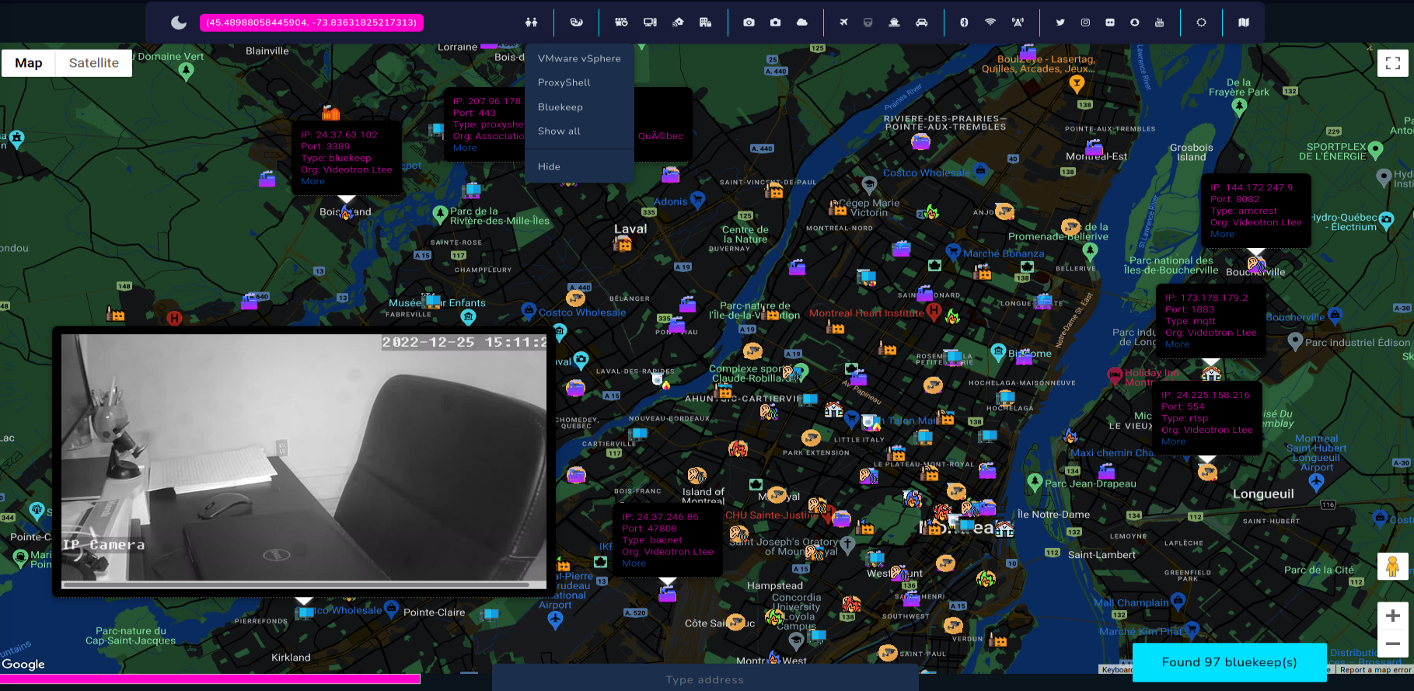Click the building with lock icon
Screen dimensions: 1414x691
[x=705, y=23]
